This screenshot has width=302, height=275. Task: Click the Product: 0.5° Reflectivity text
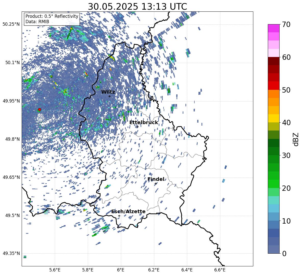[52, 16]
